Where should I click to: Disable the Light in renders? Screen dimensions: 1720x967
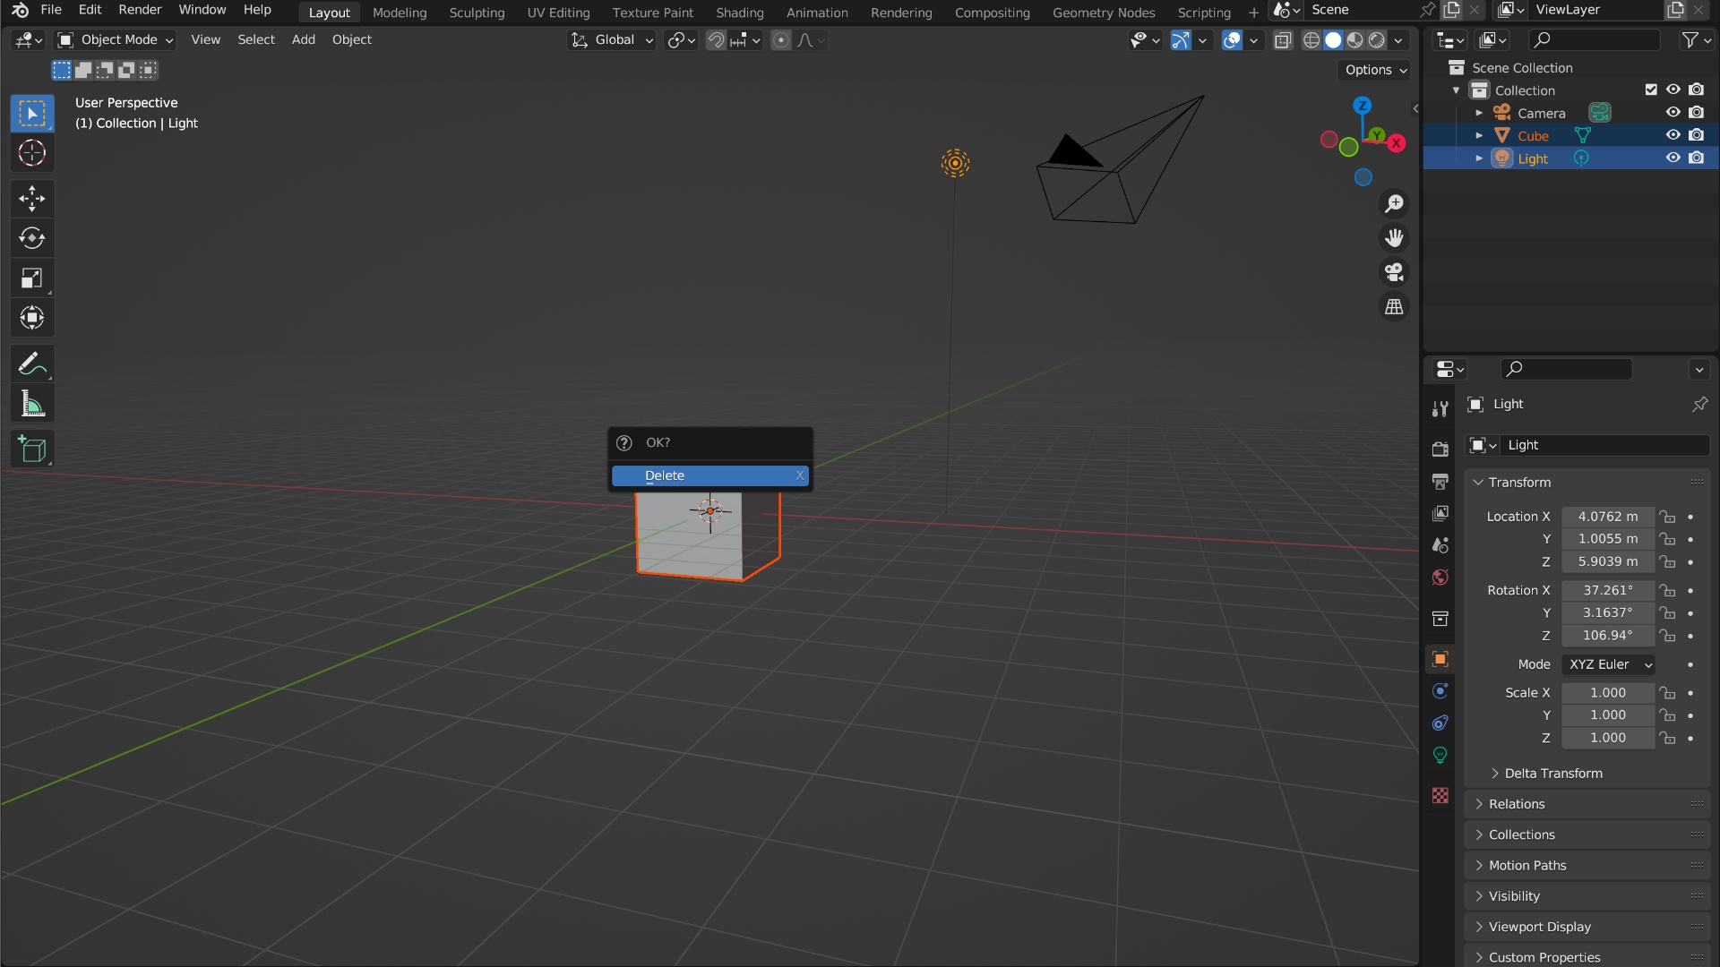point(1696,158)
